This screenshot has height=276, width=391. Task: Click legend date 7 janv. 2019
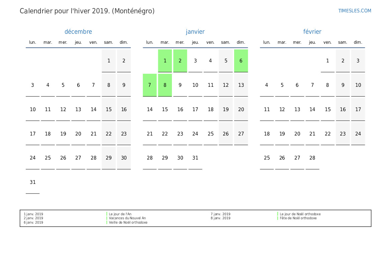(220, 214)
